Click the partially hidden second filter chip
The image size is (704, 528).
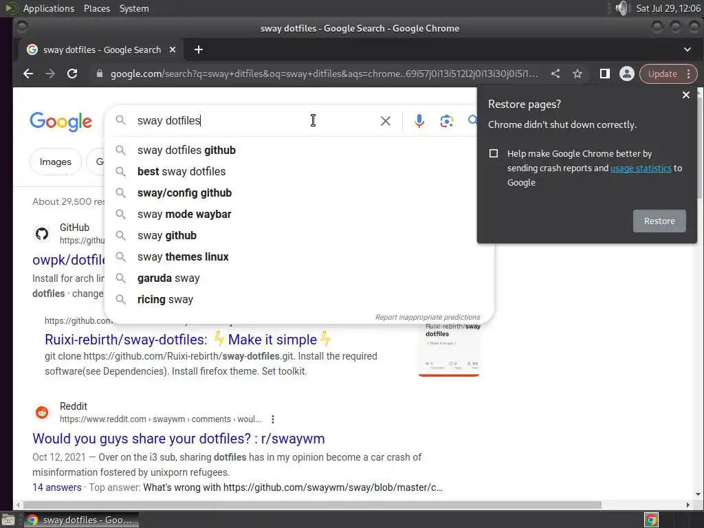(x=96, y=162)
